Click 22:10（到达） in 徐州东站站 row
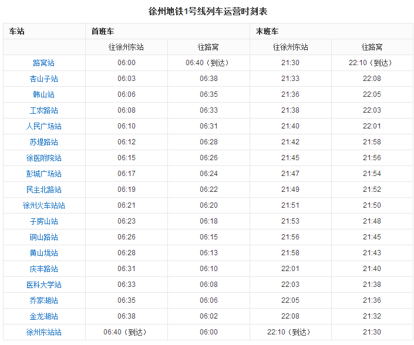Screen dimensions: 414x345 click(290, 332)
